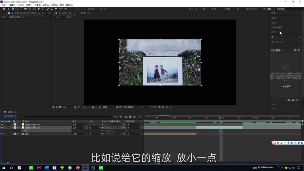The height and width of the screenshot is (171, 304).
Task: Click the timeline layer search field
Action: [66, 117]
